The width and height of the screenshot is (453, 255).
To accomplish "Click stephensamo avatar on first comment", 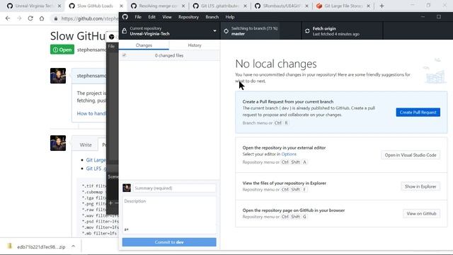I will pyautogui.click(x=58, y=76).
